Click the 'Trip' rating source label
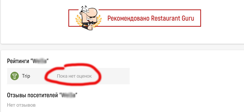 (x=26, y=76)
